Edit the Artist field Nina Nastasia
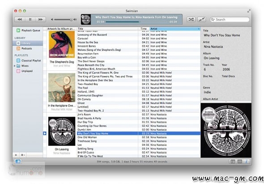 click(x=213, y=47)
